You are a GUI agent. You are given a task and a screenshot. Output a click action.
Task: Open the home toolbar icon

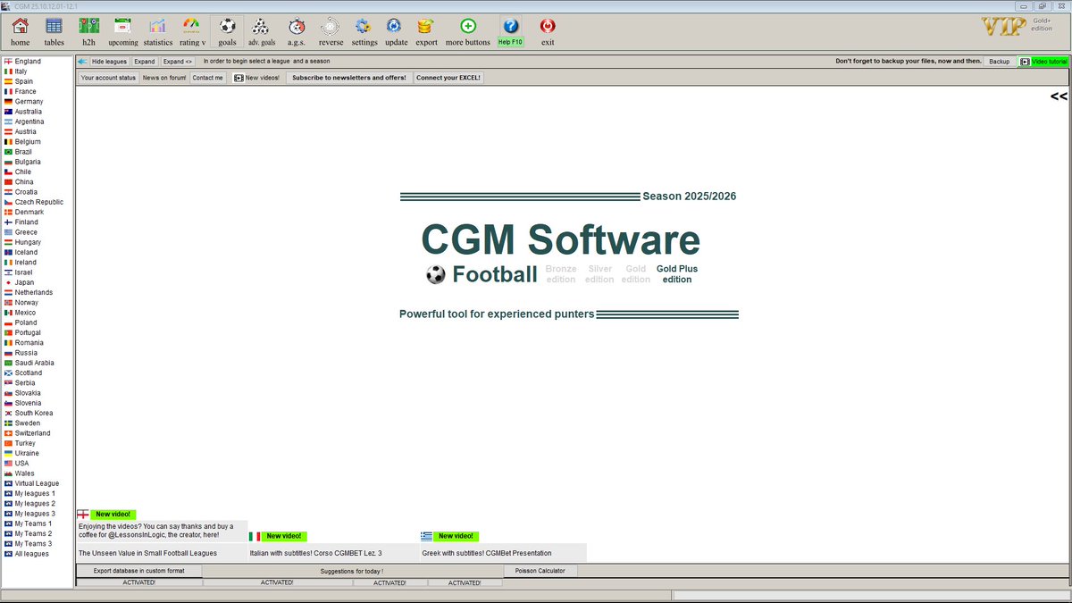click(x=20, y=31)
